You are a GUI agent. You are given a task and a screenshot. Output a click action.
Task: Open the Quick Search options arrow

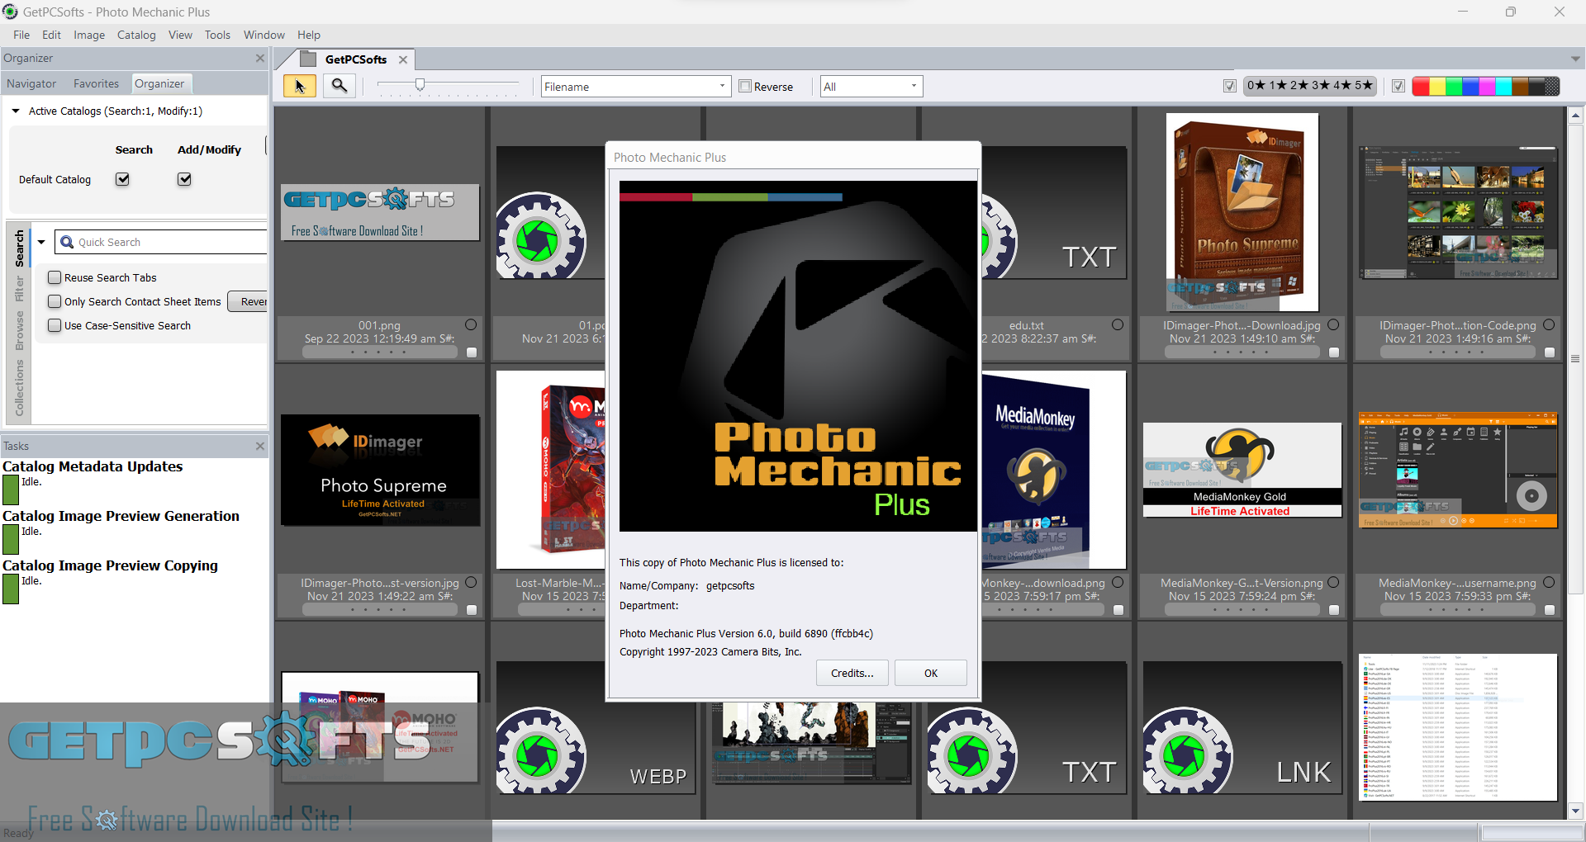41,242
